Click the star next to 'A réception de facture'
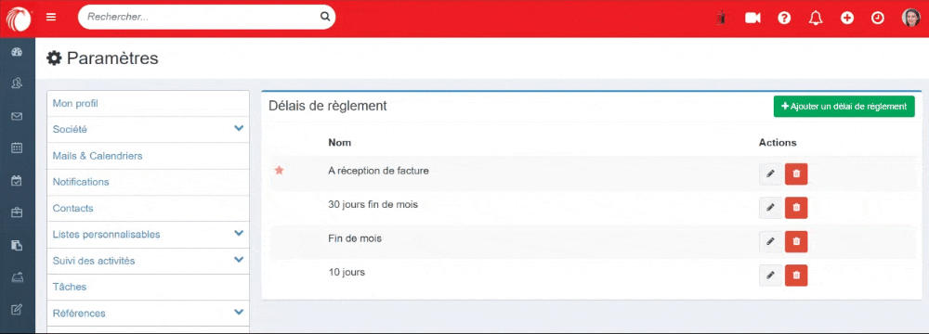This screenshot has height=334, width=929. [279, 171]
